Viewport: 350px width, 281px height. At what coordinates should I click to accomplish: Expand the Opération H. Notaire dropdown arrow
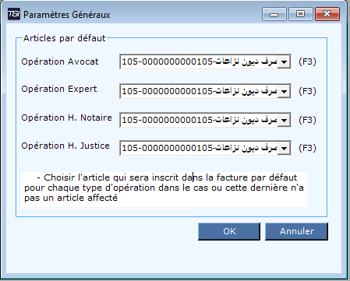point(284,120)
